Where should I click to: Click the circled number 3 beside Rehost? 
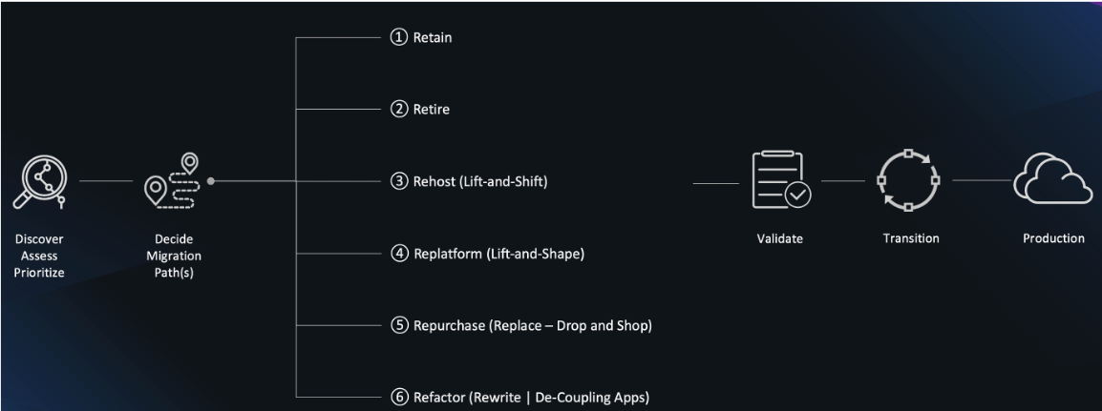399,181
